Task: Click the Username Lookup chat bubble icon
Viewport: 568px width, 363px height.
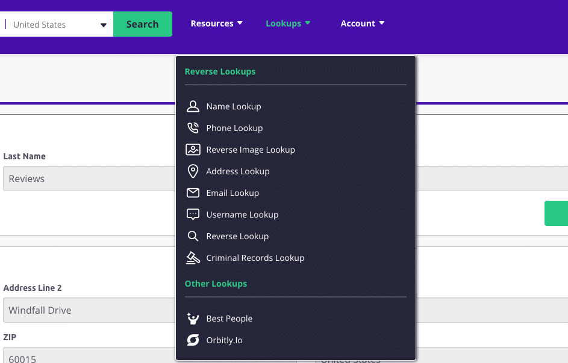Action: pyautogui.click(x=193, y=214)
